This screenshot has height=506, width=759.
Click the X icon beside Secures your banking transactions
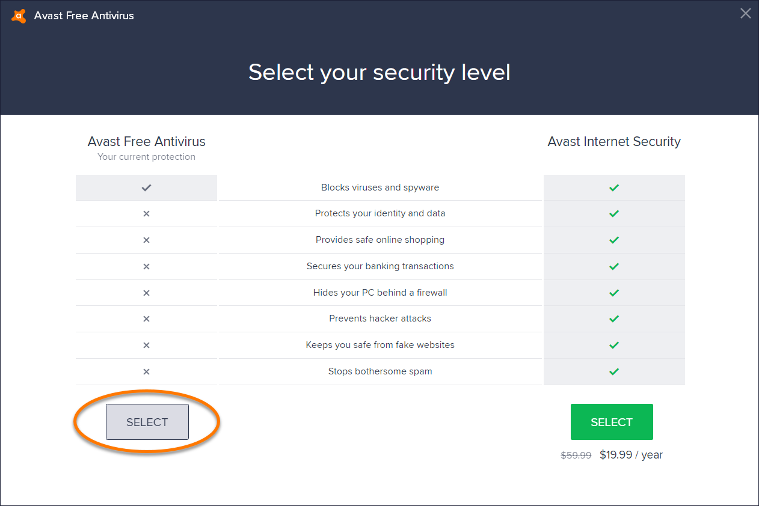point(146,266)
